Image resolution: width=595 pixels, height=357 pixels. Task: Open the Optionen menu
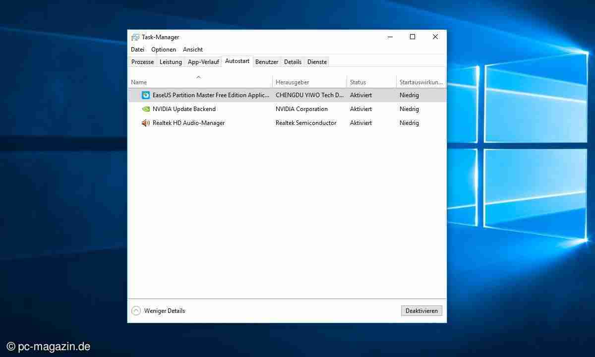(x=164, y=50)
